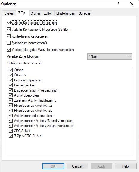Open Help with the Help button
This screenshot has width=139, height=172.
(x=126, y=166)
